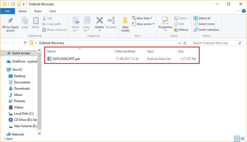Go up one folder level
The width and height of the screenshot is (247, 142).
click(25, 43)
